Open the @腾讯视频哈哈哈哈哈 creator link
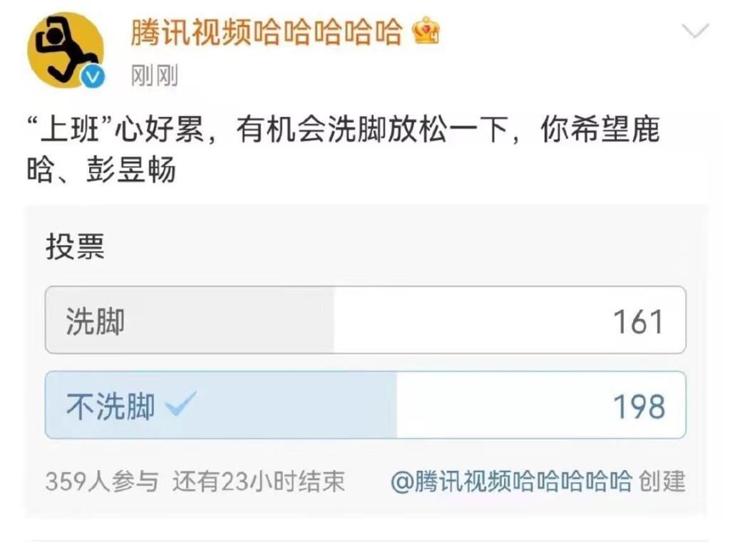730x557 pixels. click(x=511, y=481)
